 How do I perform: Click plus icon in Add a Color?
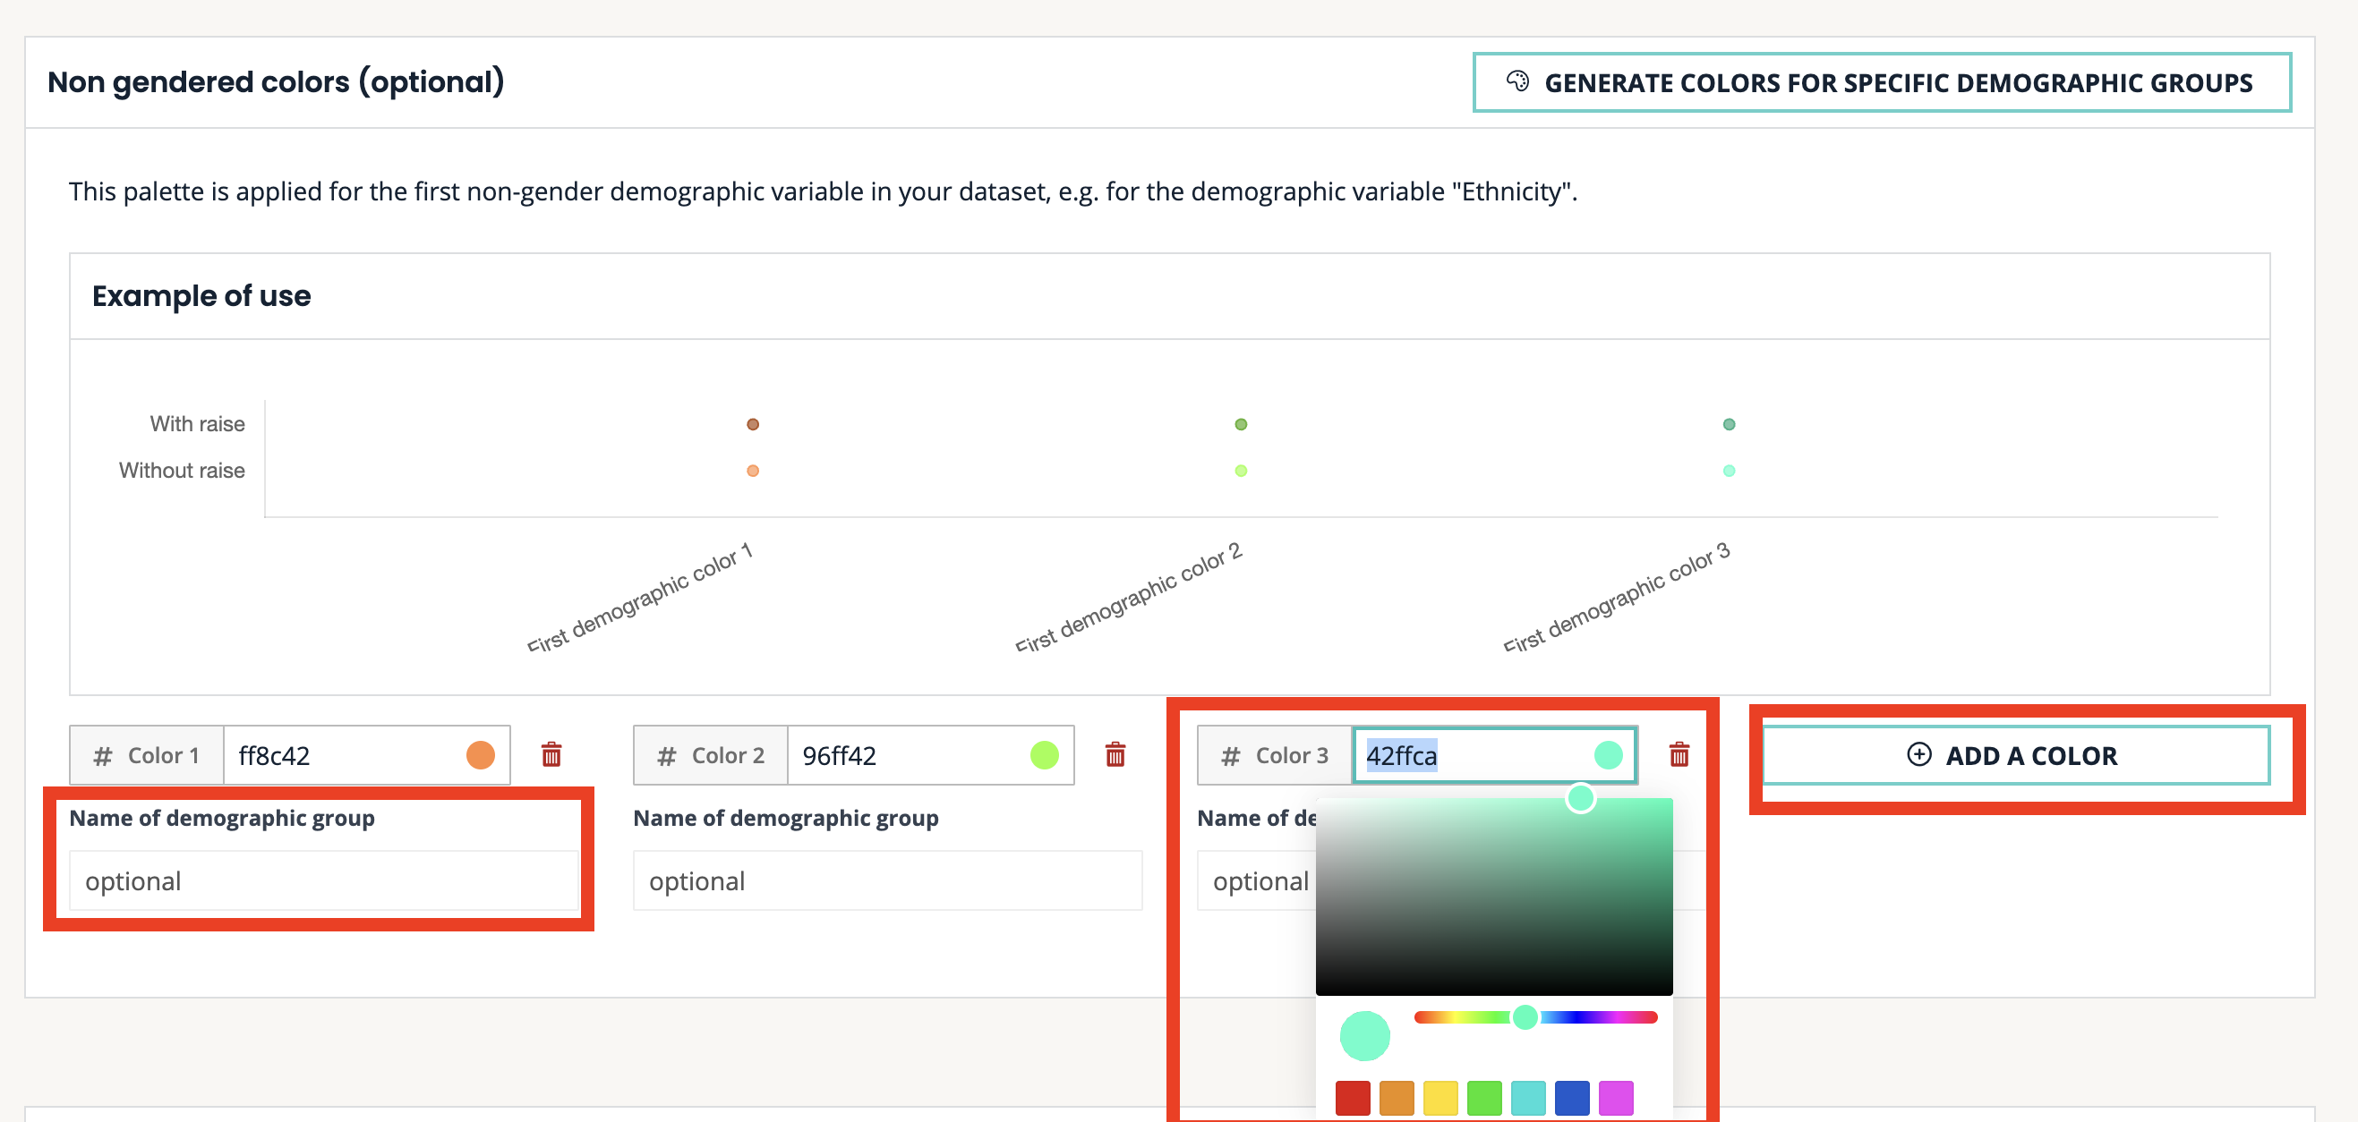tap(1918, 754)
